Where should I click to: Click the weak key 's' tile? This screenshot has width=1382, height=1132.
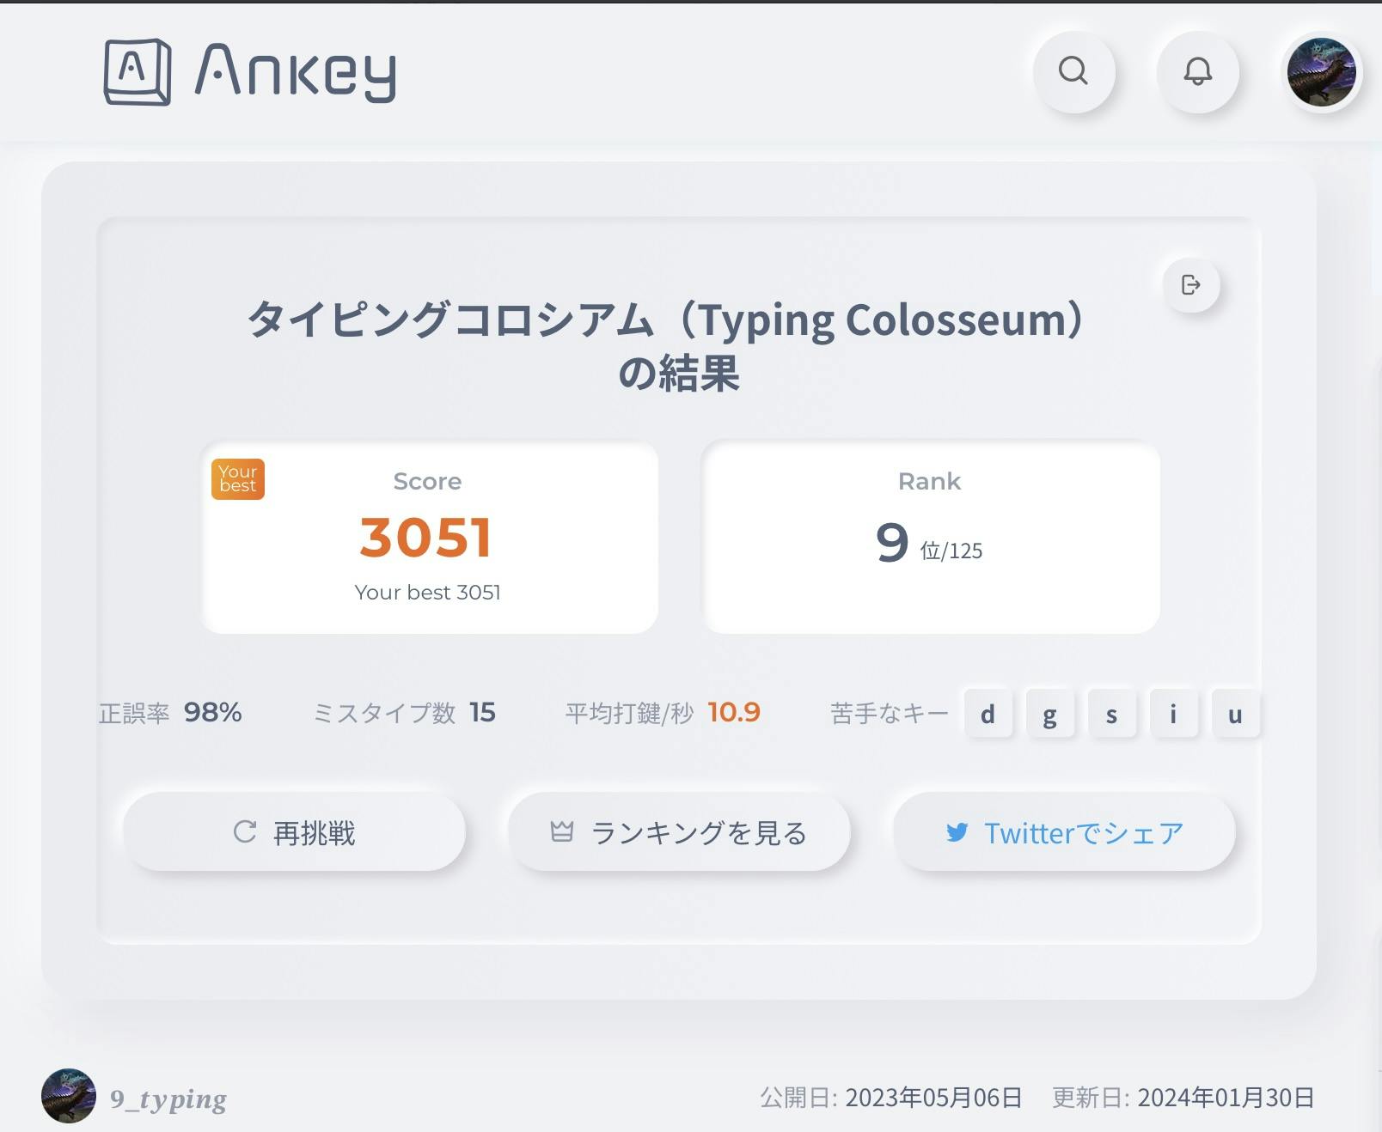[1111, 714]
